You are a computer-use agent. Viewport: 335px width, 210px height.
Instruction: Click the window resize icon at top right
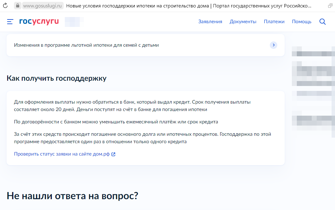click(330, 5)
